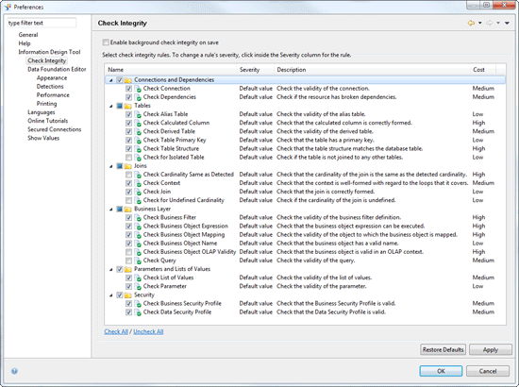Click the back navigation arrow icon
This screenshot has width=519, height=387.
pyautogui.click(x=471, y=23)
